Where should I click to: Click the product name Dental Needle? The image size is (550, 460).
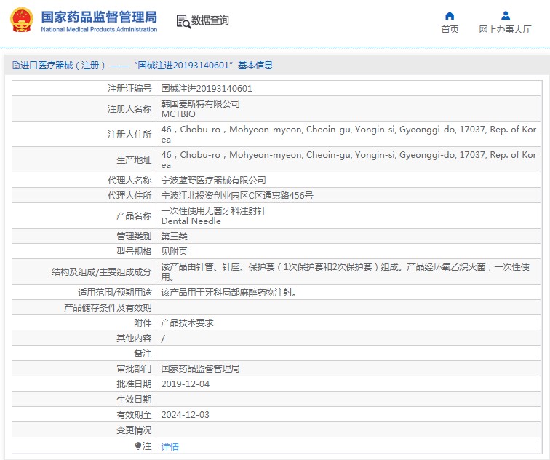(x=191, y=221)
